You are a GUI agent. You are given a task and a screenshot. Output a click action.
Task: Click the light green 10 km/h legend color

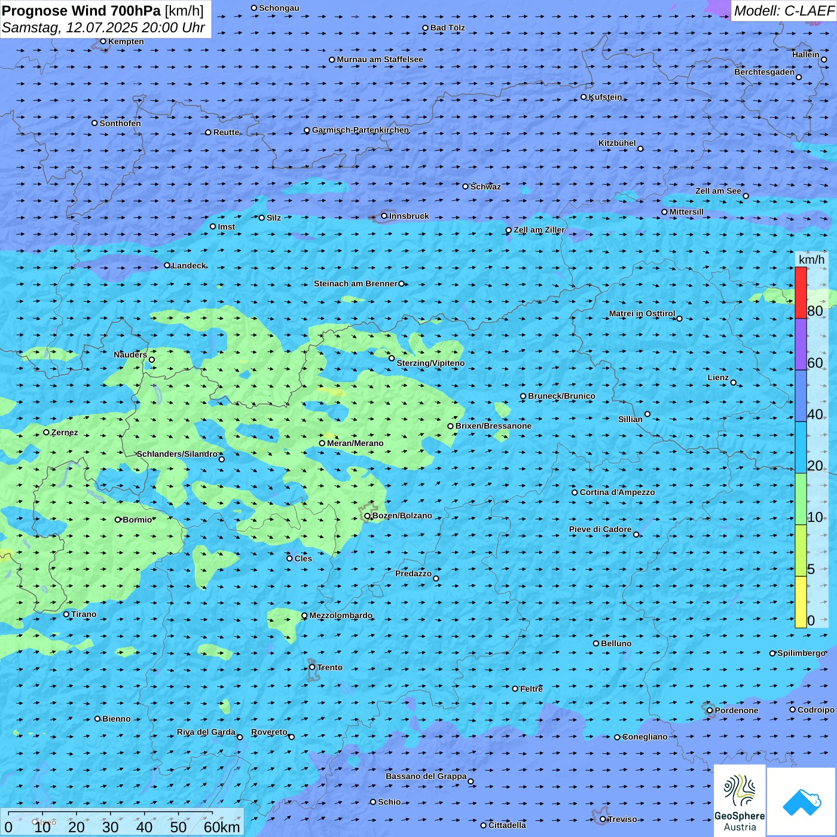pos(801,499)
